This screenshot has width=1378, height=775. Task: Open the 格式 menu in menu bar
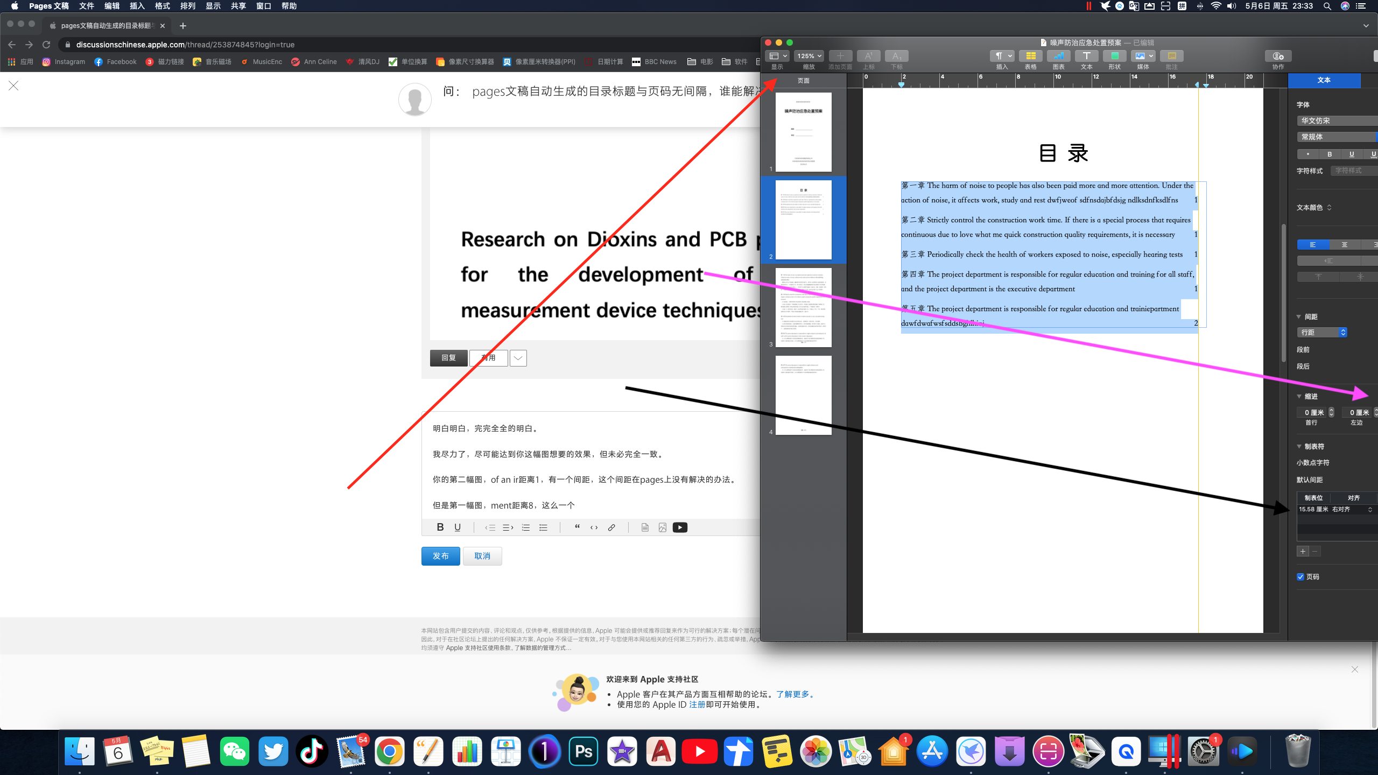click(162, 6)
